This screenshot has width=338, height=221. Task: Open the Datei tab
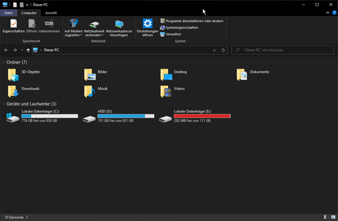tap(9, 13)
